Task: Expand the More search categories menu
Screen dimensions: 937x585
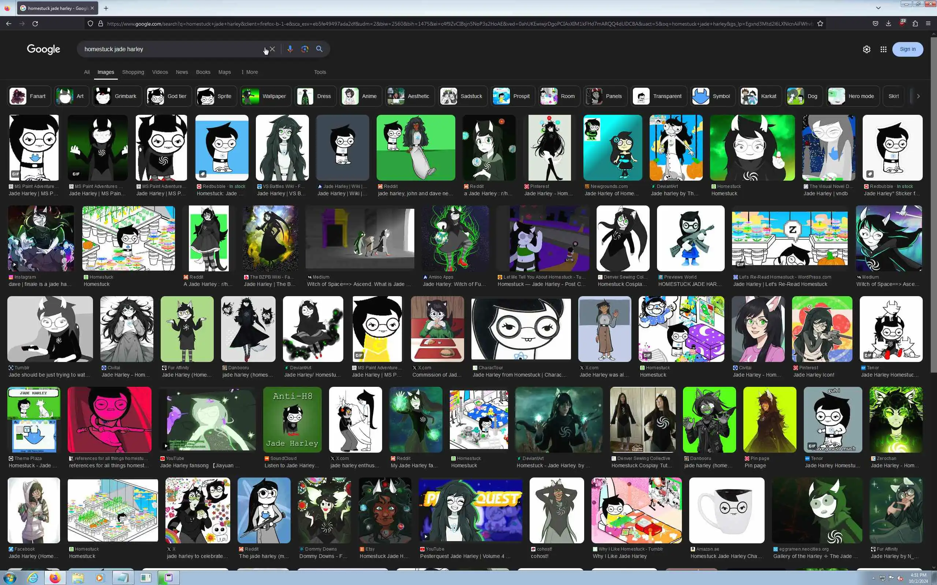Action: (249, 72)
